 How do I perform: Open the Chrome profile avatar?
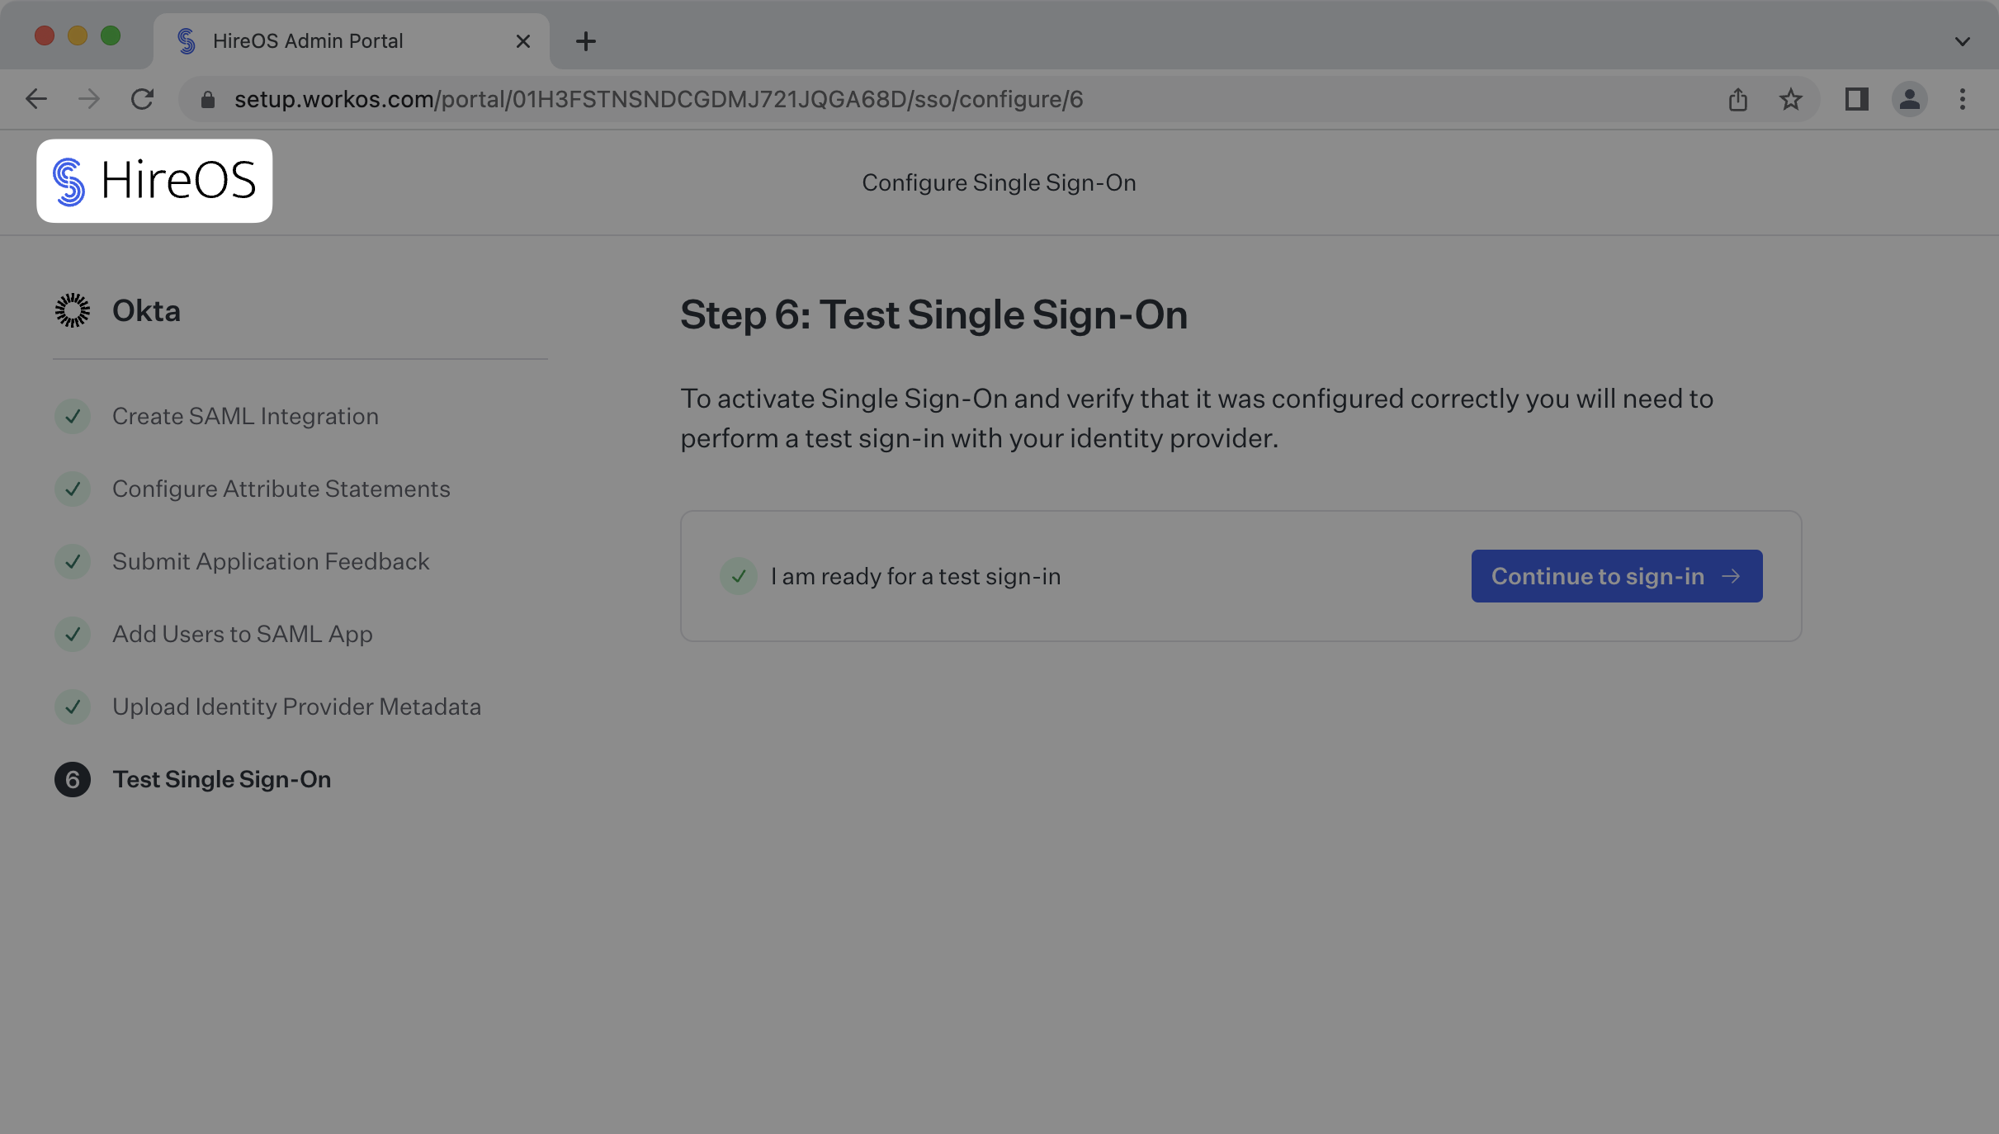[1909, 100]
